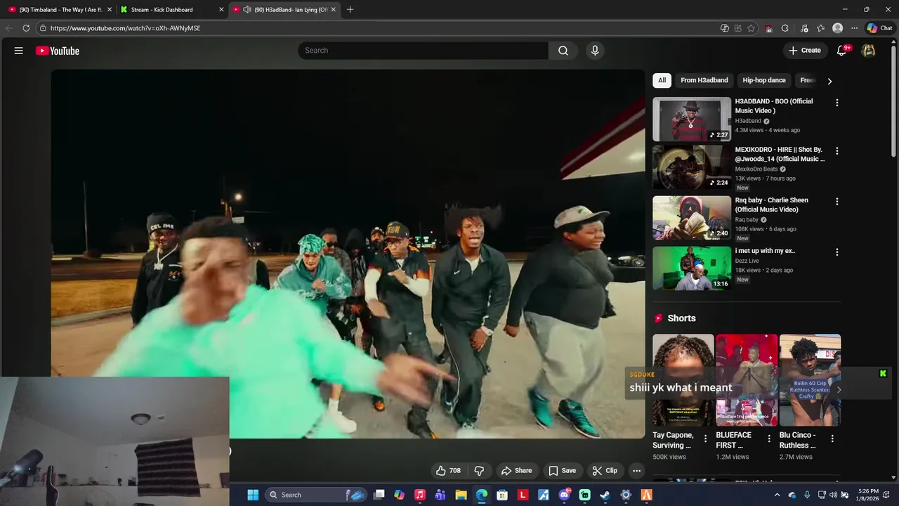Open the music app on the taskbar

click(420, 495)
